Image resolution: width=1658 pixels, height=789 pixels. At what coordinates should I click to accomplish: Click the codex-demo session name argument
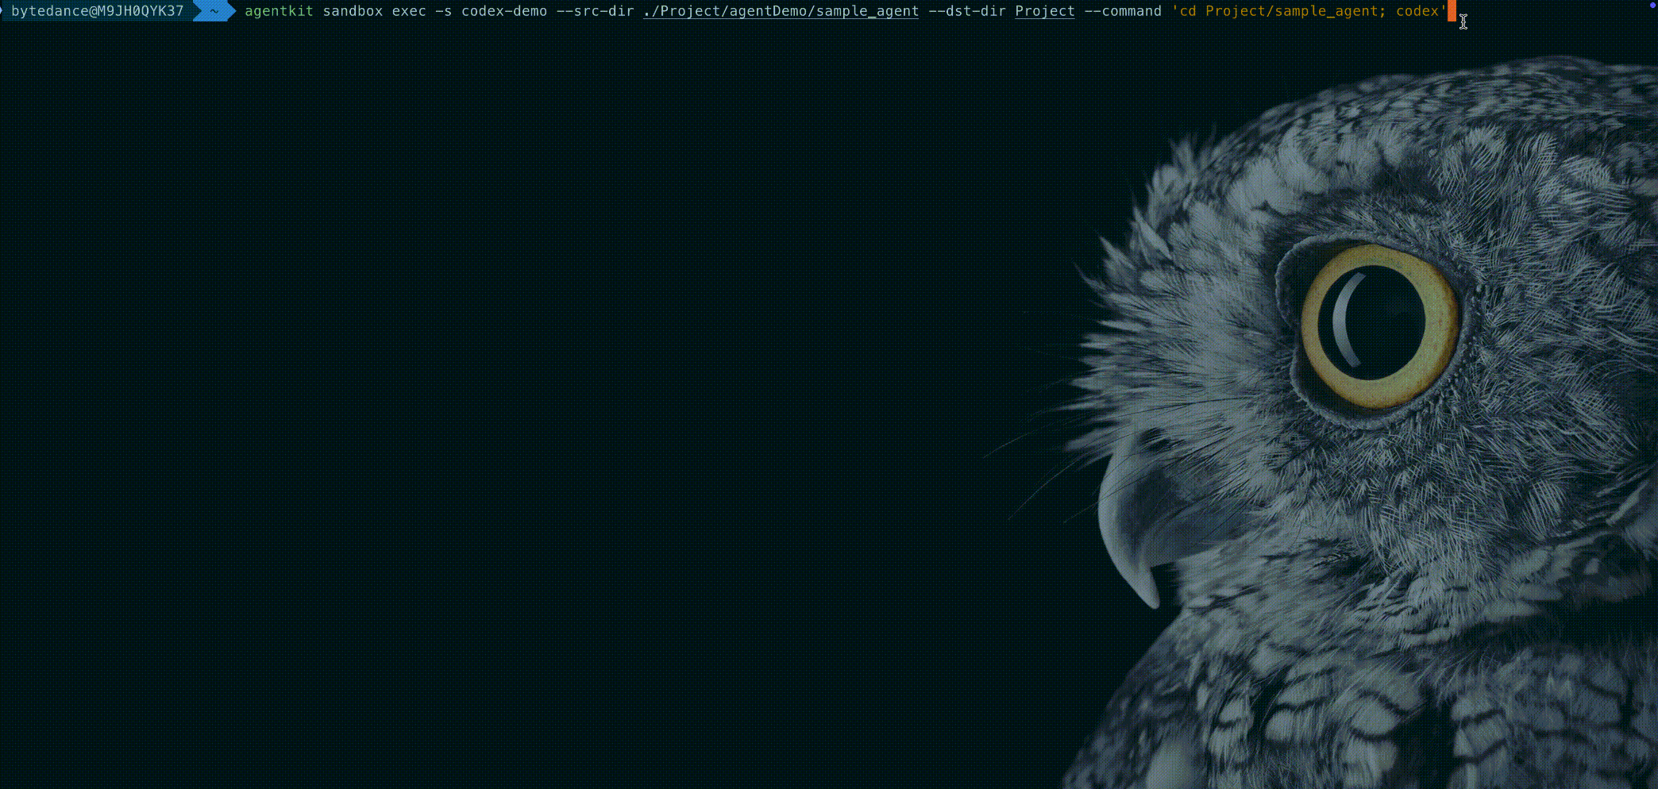click(x=504, y=11)
